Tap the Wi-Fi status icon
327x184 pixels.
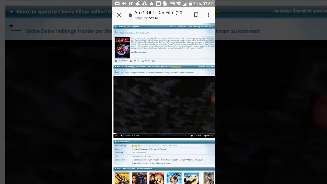179,4
